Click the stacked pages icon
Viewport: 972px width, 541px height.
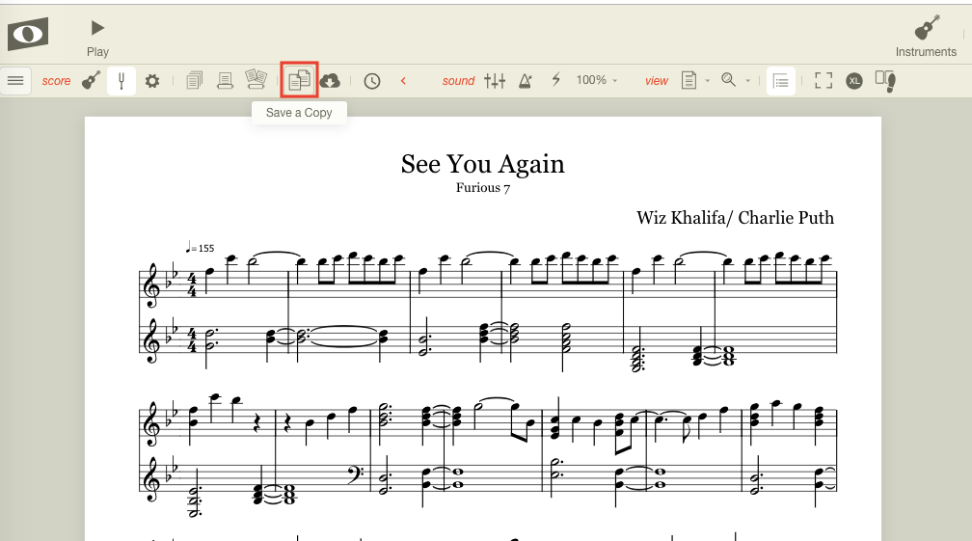(195, 81)
